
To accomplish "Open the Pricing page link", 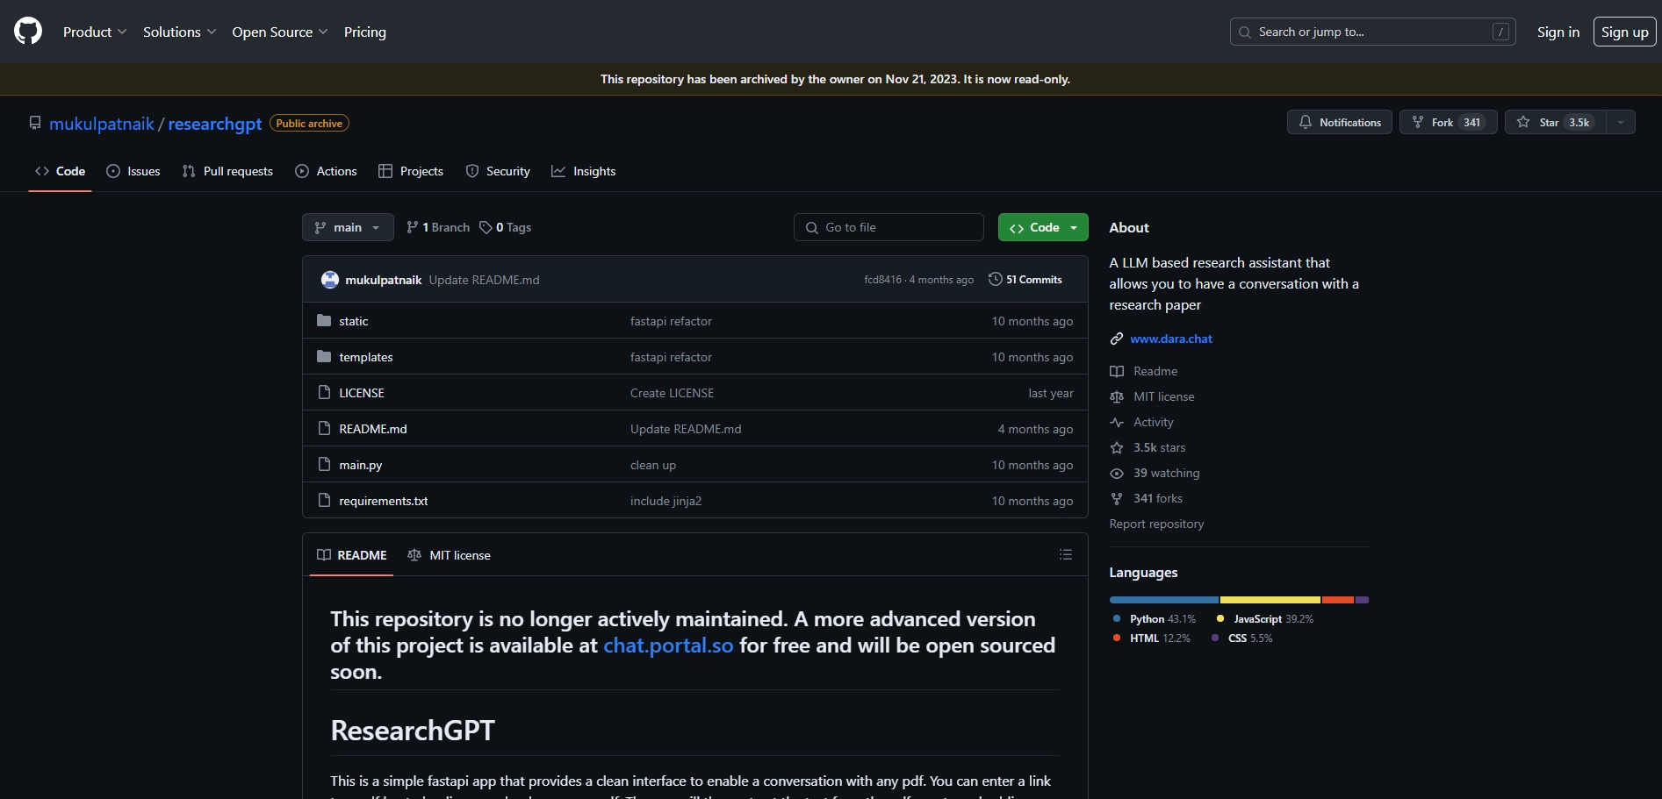I will click(365, 32).
